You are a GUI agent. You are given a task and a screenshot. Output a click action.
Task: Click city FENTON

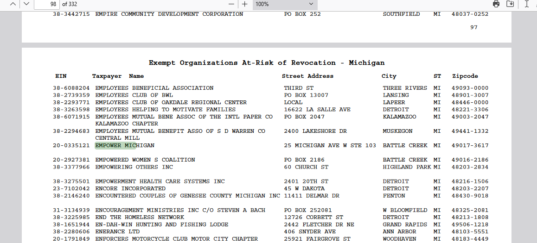click(x=394, y=196)
